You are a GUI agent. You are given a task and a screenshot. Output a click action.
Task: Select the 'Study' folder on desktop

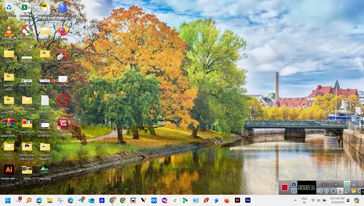[x=45, y=56]
